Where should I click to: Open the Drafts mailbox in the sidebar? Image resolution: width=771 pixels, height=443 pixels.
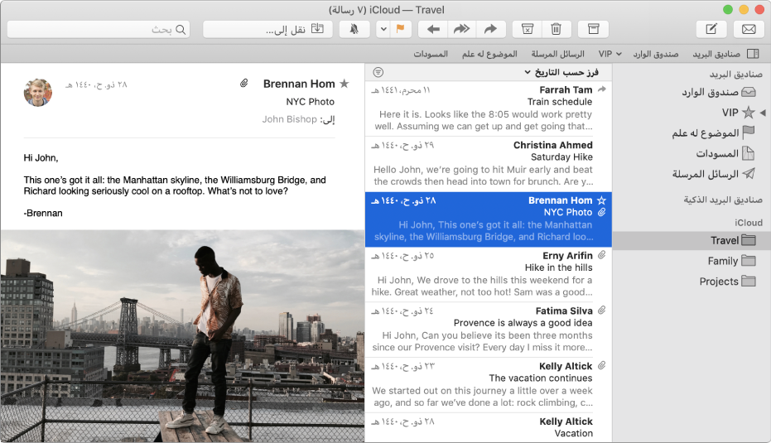[x=691, y=153]
